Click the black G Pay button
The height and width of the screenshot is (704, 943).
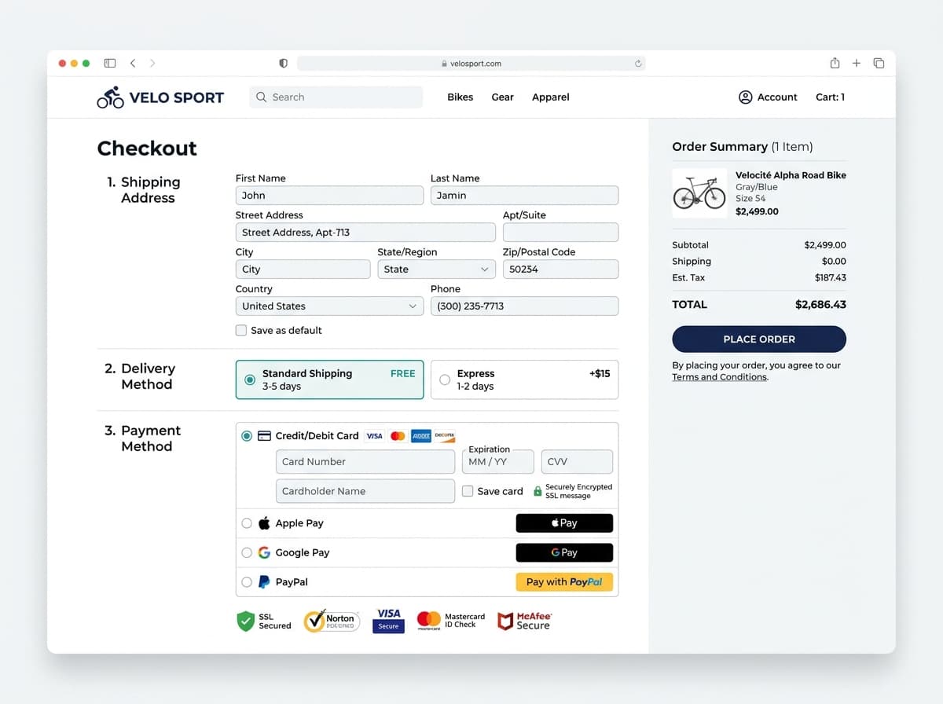pos(564,552)
